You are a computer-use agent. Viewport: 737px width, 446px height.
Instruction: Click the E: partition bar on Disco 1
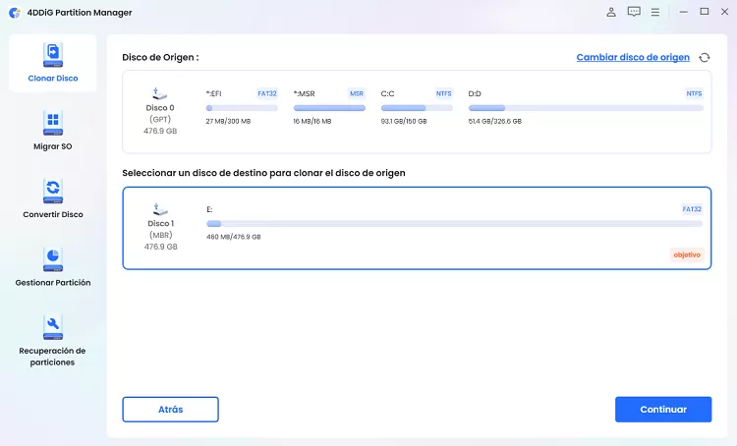pyautogui.click(x=454, y=224)
